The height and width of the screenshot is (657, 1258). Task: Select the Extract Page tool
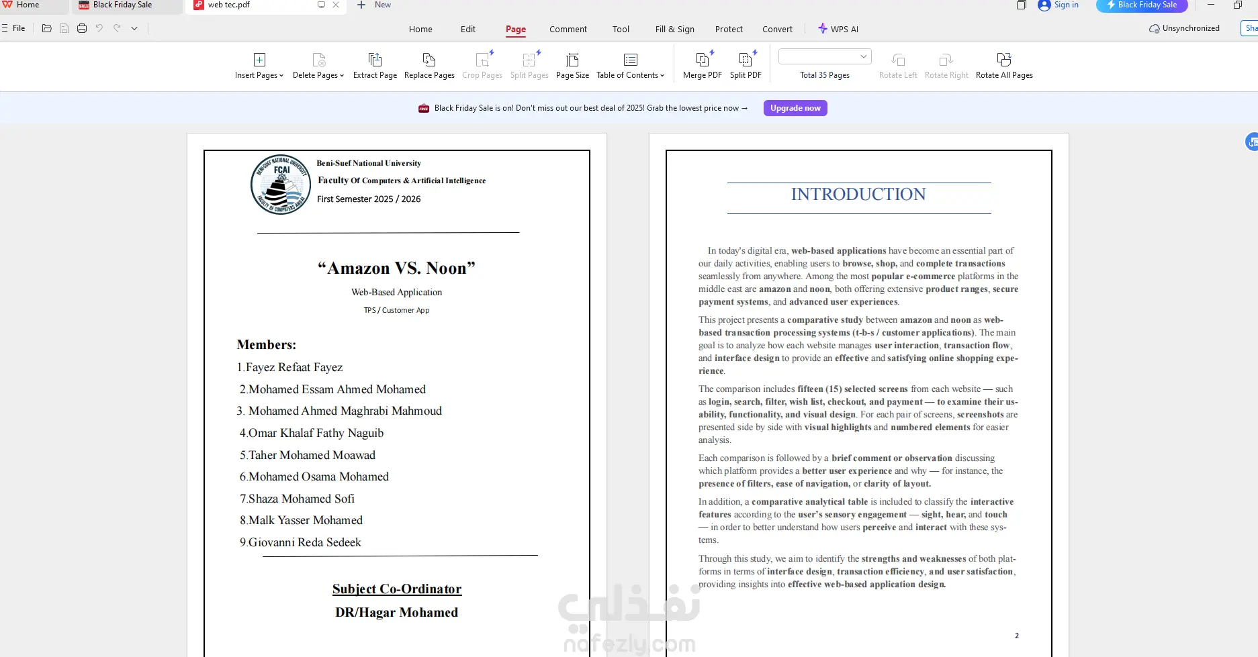pos(375,66)
